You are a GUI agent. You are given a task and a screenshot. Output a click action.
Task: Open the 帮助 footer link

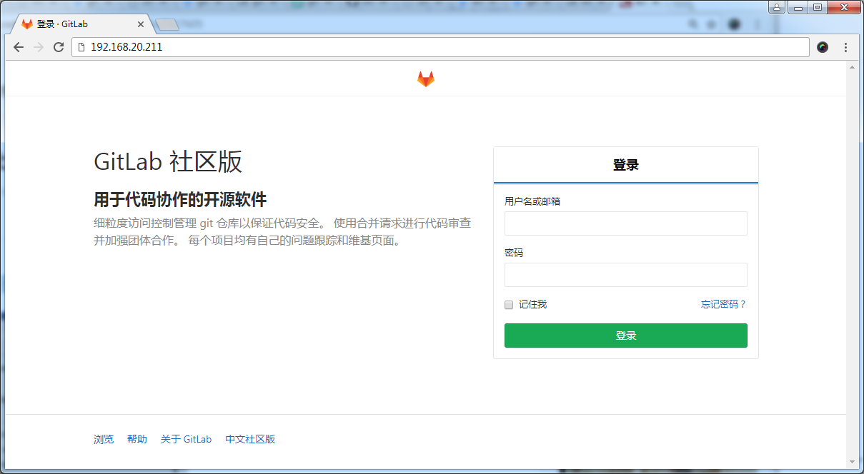coord(137,439)
